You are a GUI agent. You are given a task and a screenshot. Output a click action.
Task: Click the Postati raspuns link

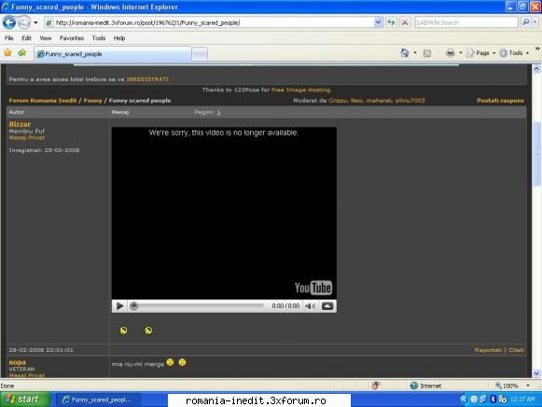tap(500, 101)
